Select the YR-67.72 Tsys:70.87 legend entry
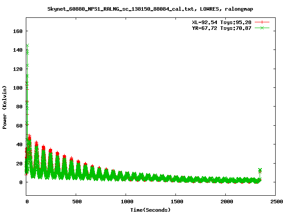The width and height of the screenshot is (285, 214). click(222, 28)
